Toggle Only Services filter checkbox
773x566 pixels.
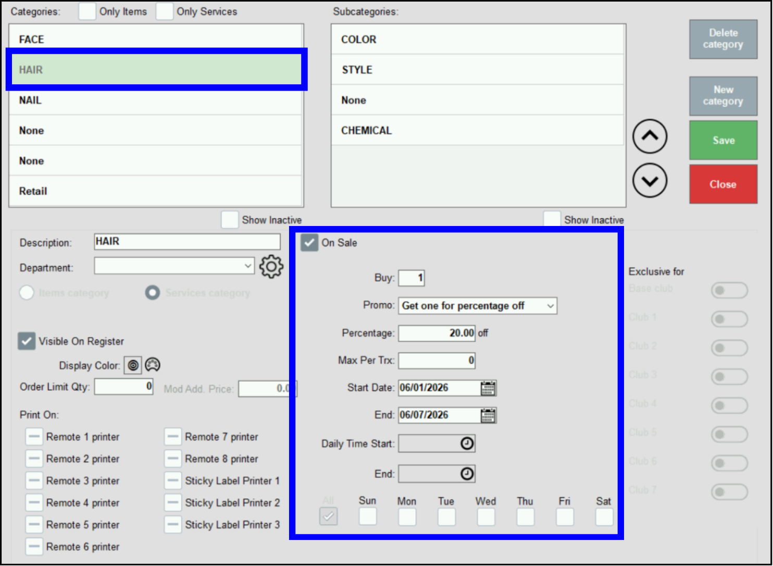(x=165, y=11)
